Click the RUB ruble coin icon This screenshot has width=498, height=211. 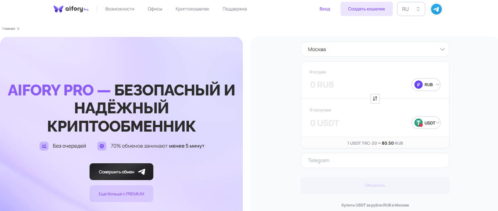419,85
